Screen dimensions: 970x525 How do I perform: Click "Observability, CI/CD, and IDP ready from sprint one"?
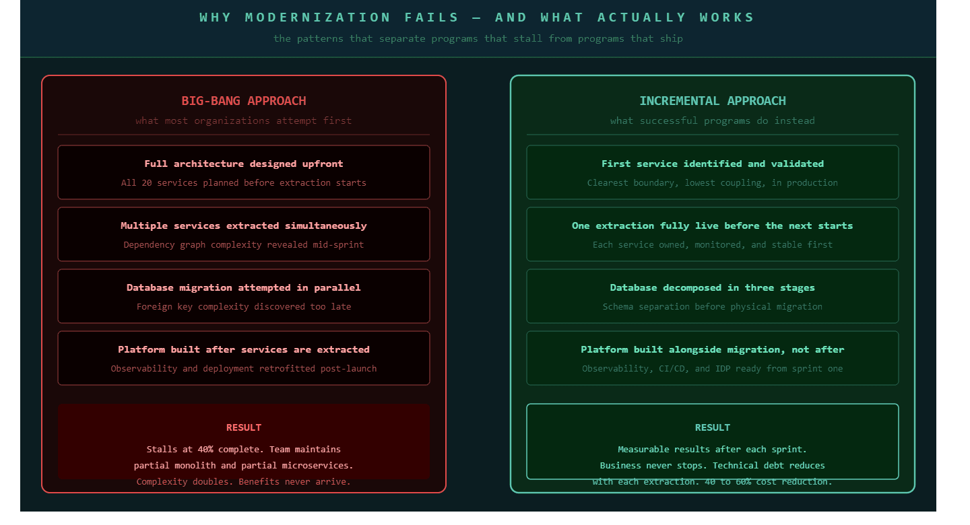point(713,369)
